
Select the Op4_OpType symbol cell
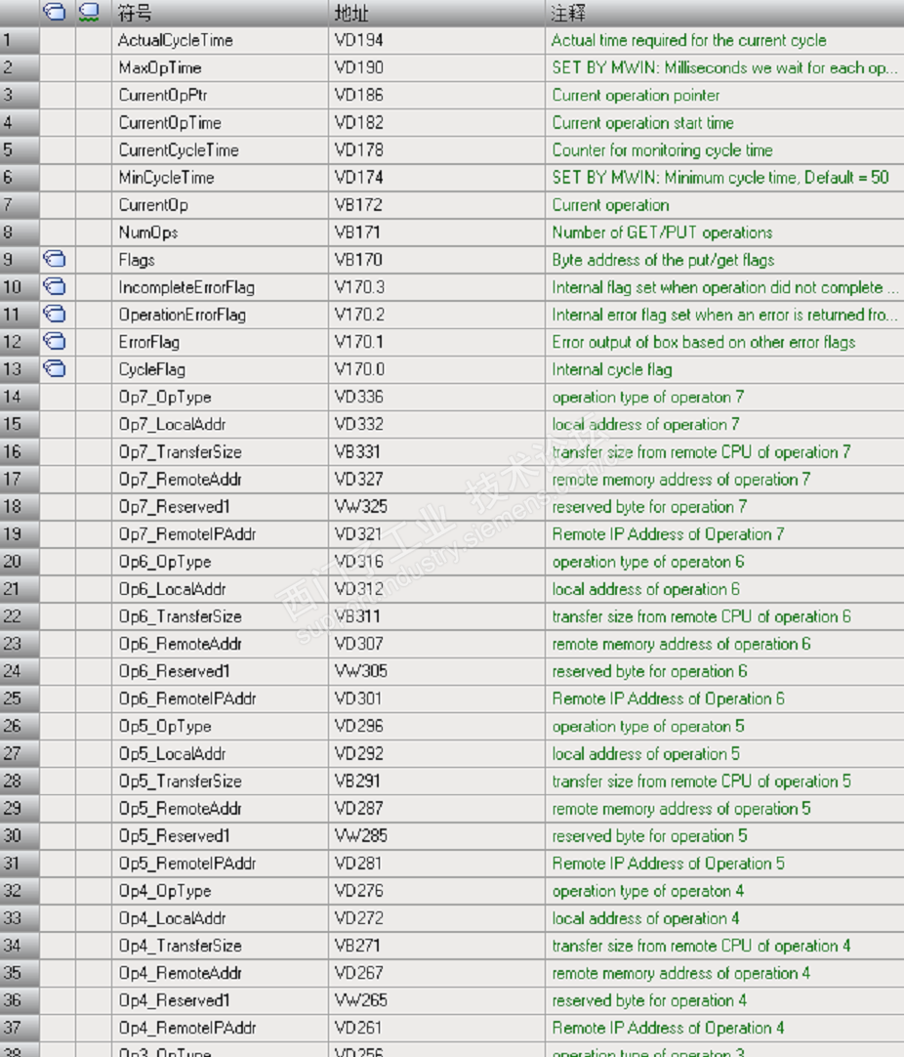click(221, 891)
